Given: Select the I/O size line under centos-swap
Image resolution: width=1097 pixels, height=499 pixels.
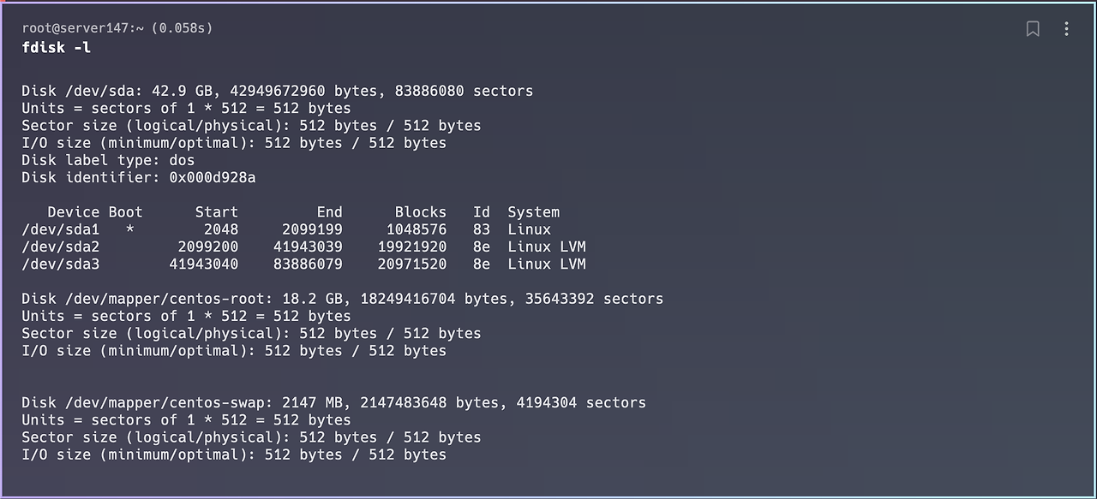Looking at the screenshot, I should tap(231, 454).
